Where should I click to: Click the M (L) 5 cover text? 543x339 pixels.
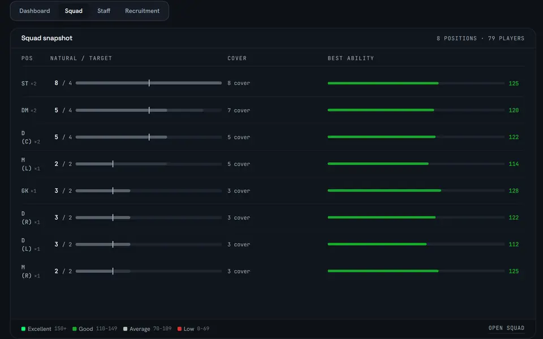coord(239,164)
